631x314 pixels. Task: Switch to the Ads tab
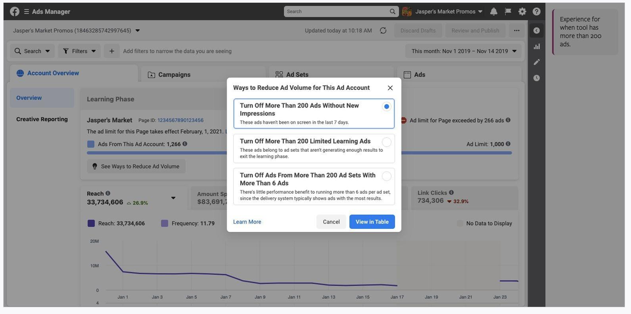pyautogui.click(x=459, y=75)
